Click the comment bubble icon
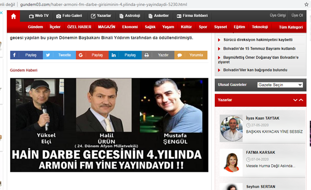The width and height of the screenshot is (311, 190). (x=179, y=55)
